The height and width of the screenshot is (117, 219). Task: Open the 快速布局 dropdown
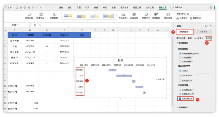point(41,16)
